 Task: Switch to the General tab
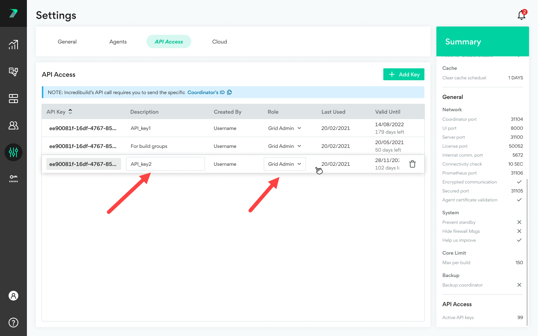click(x=67, y=42)
